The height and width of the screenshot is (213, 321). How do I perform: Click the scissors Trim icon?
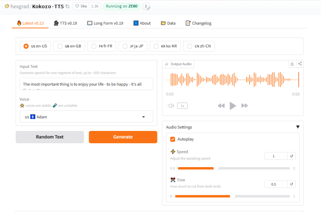[173, 180]
